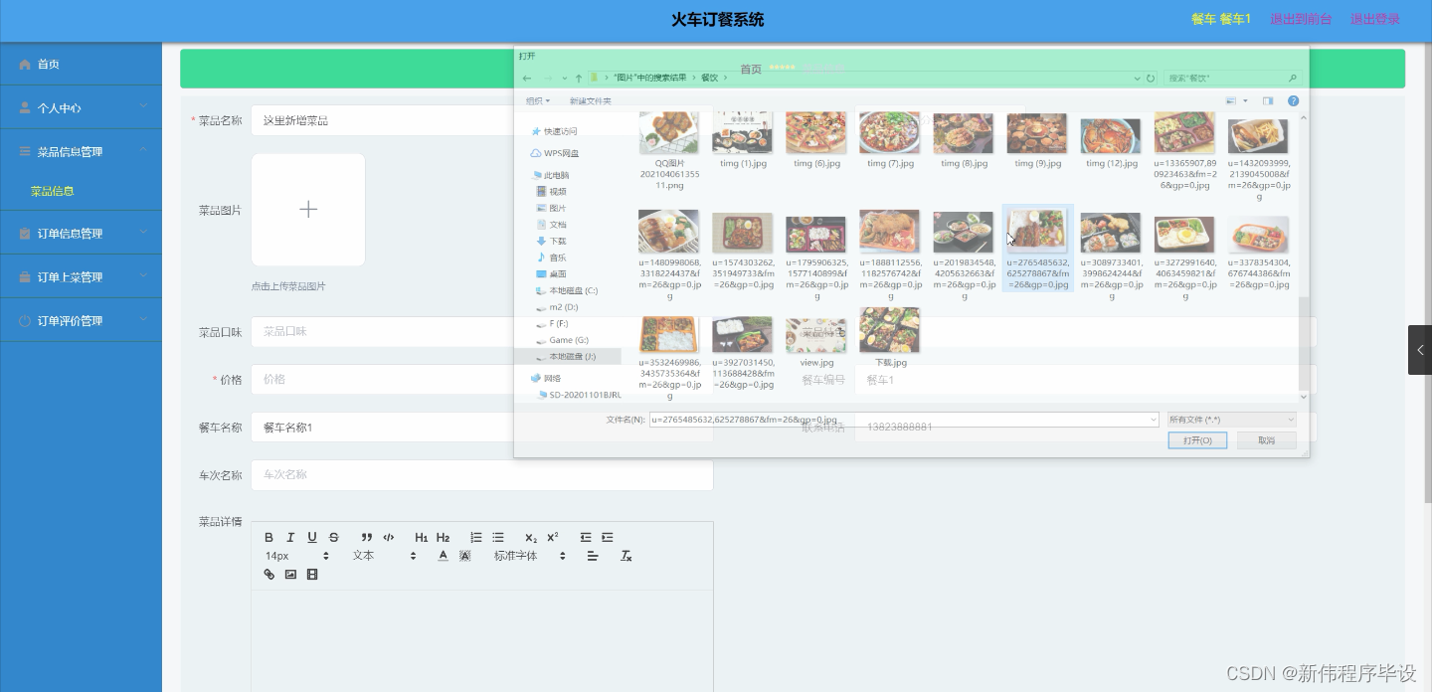The width and height of the screenshot is (1432, 692).
Task: Open the text alignment option
Action: [x=593, y=556]
